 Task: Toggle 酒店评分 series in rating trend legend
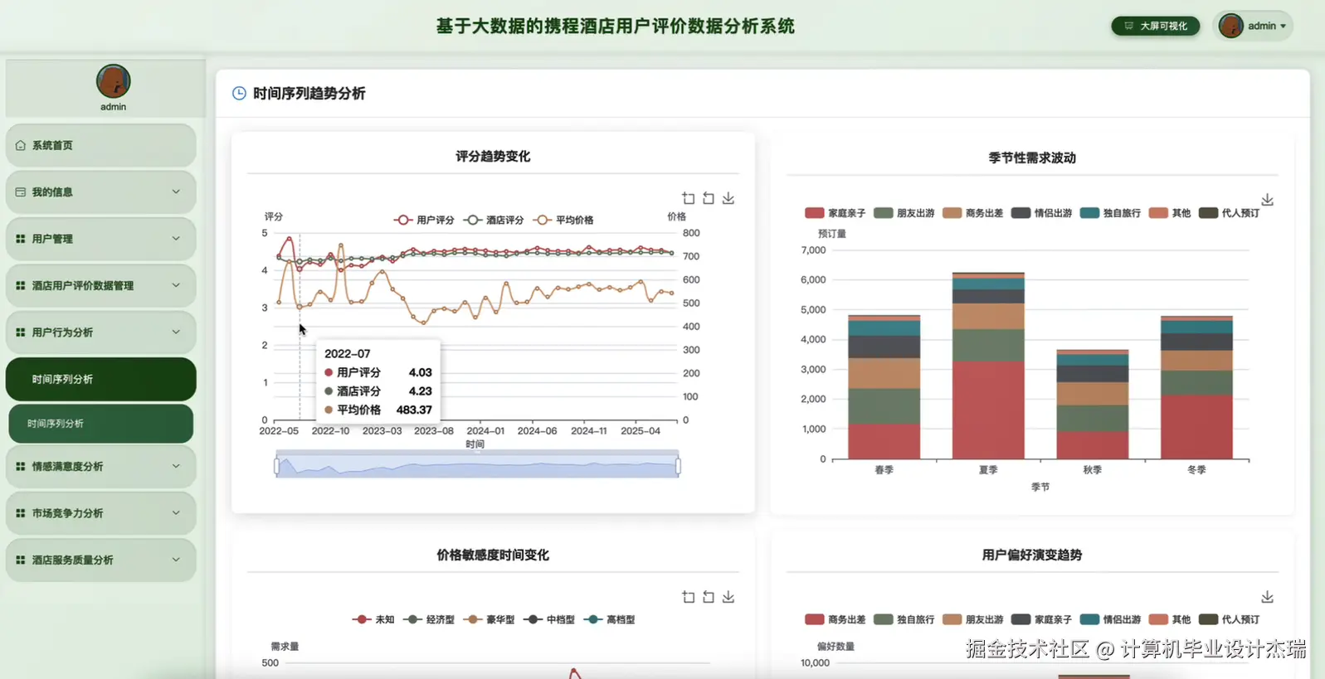click(494, 220)
